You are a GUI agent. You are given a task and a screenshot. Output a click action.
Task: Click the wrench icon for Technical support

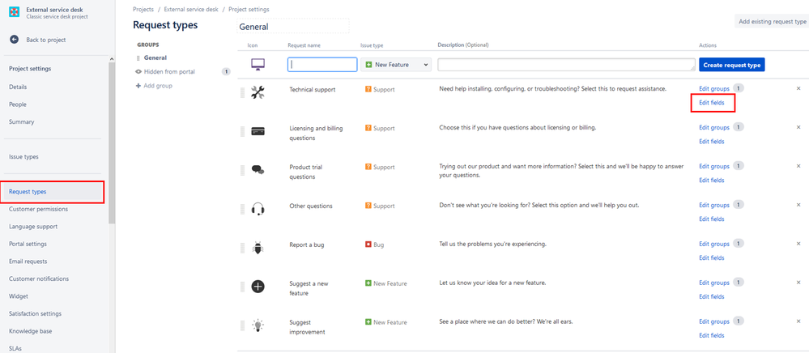[258, 92]
